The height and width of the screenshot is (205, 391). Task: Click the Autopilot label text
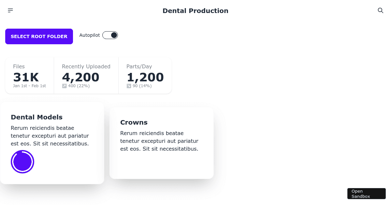click(x=90, y=35)
